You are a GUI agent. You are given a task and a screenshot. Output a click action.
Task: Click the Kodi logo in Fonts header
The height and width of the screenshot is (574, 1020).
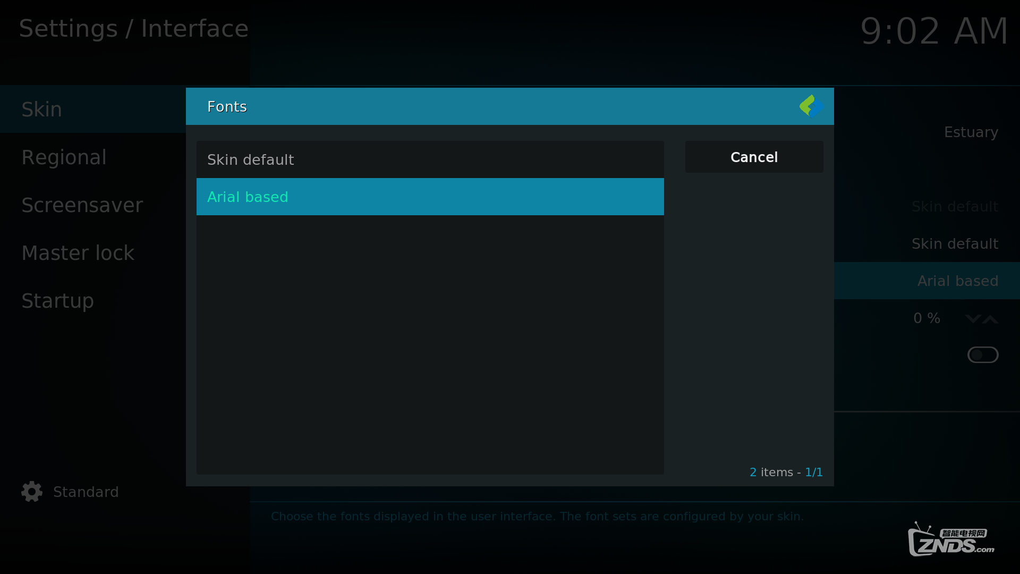pyautogui.click(x=811, y=106)
